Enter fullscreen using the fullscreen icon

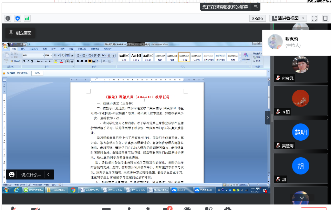[x=314, y=18]
